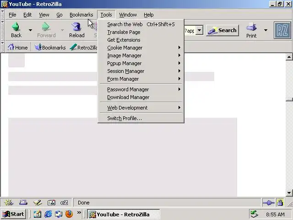Click YouTube - RetroZilla taskbar button
Viewport: 293px width, 220px height.
(x=124, y=214)
